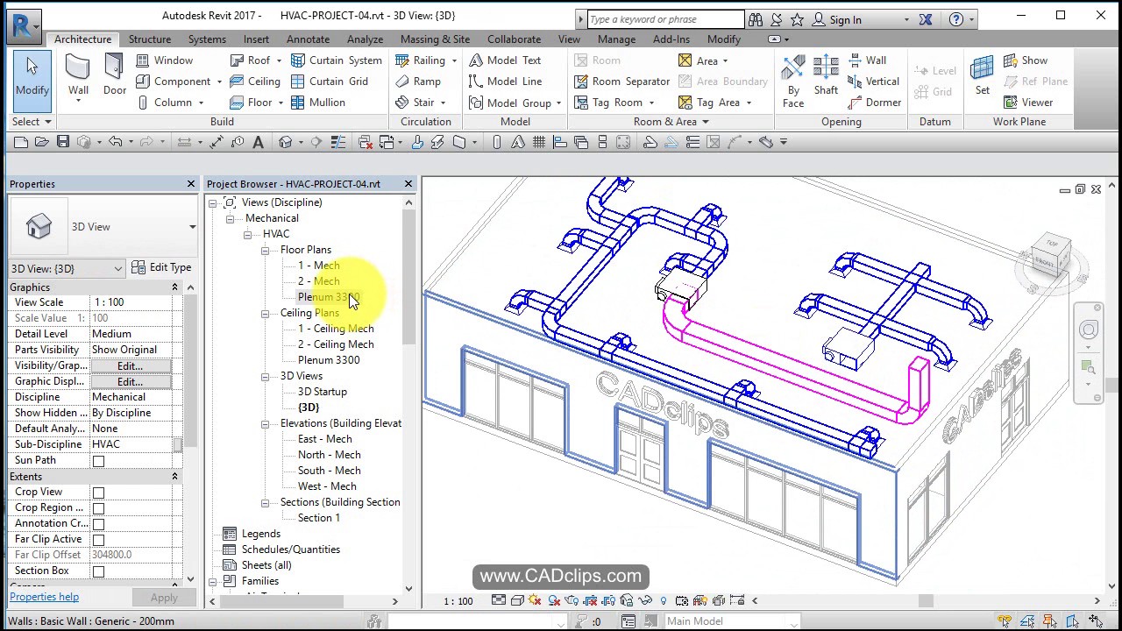The width and height of the screenshot is (1122, 631).
Task: Pick the Ceiling tool
Action: [254, 82]
